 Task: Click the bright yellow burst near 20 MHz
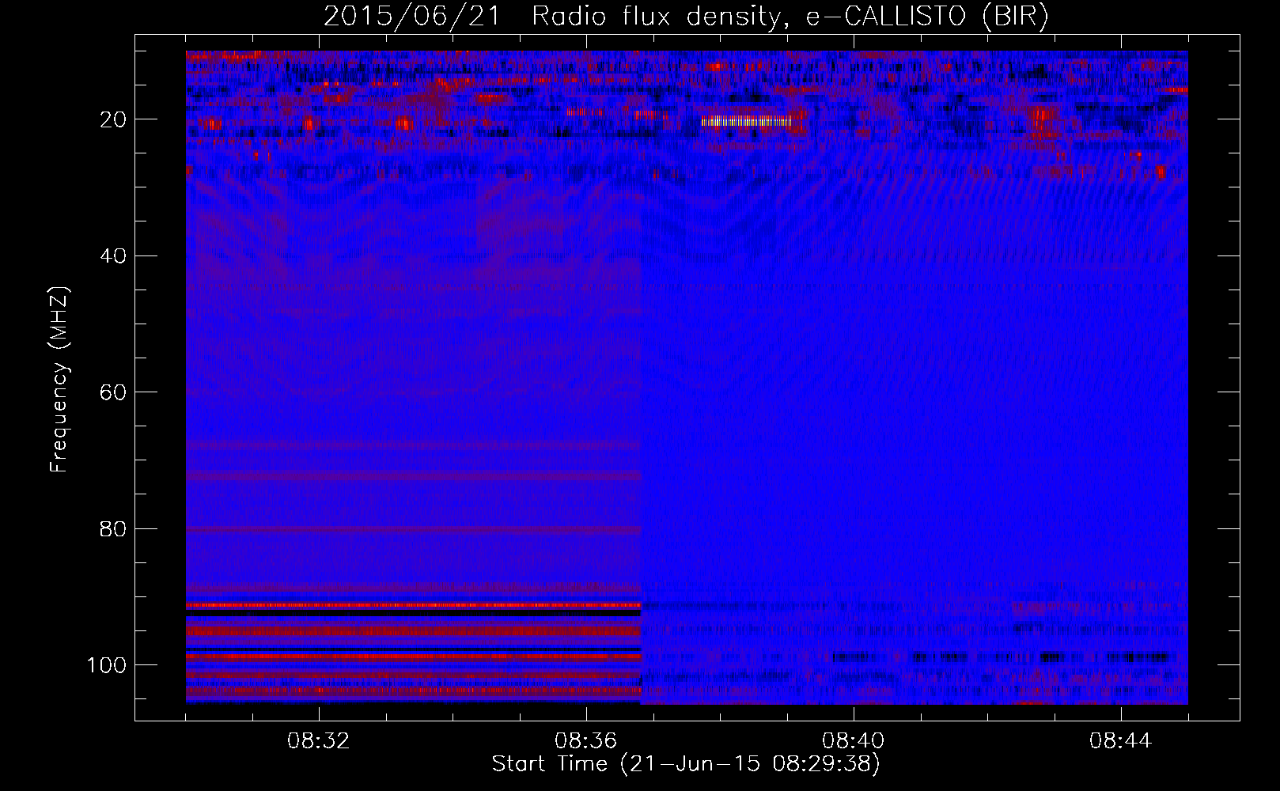tap(746, 122)
